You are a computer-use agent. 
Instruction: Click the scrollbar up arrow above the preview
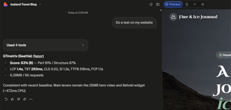tap(161, 10)
